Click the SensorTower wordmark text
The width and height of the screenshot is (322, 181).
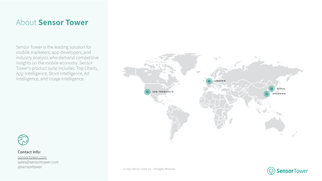click(x=292, y=171)
